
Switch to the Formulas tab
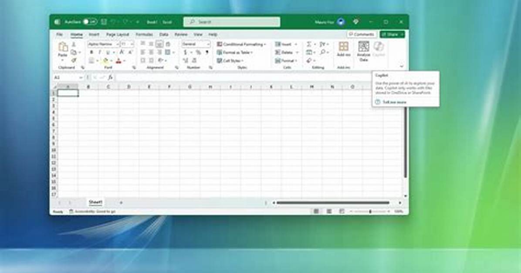[144, 34]
